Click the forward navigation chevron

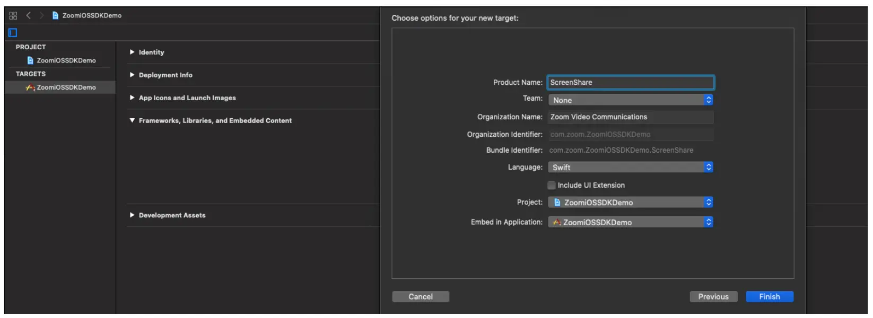click(x=41, y=16)
